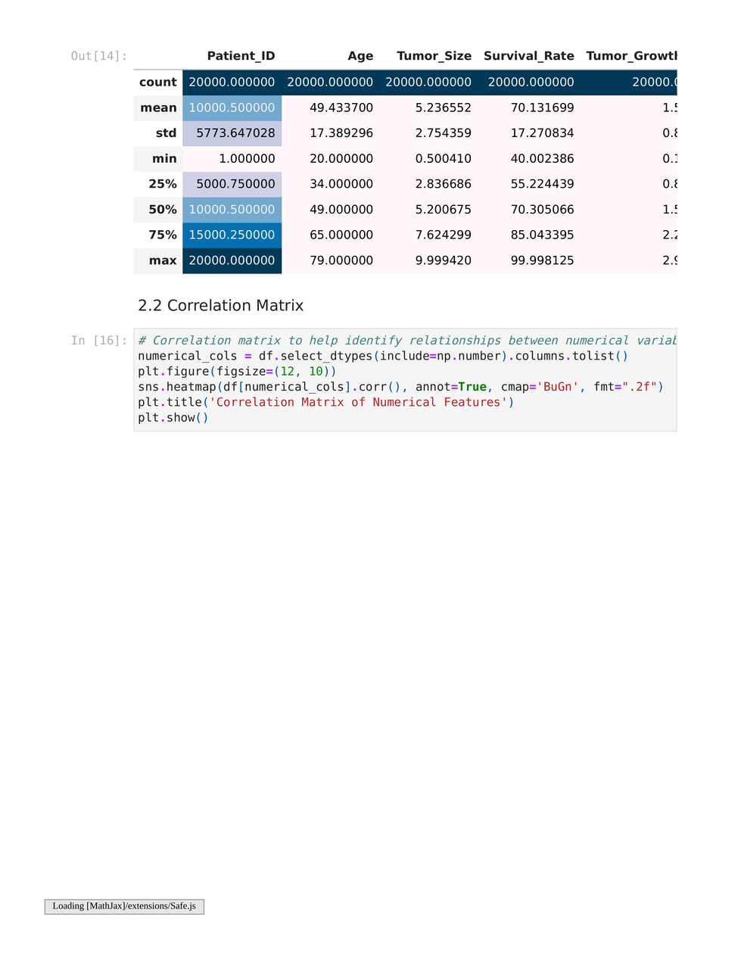Click Age max value 79.000000

click(341, 260)
